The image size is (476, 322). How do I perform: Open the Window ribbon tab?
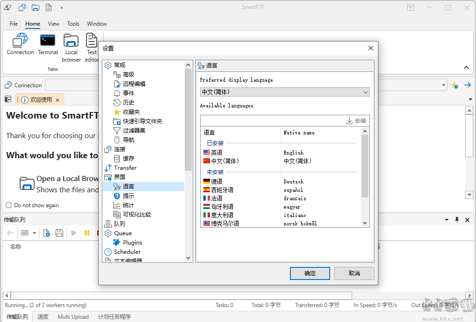97,24
